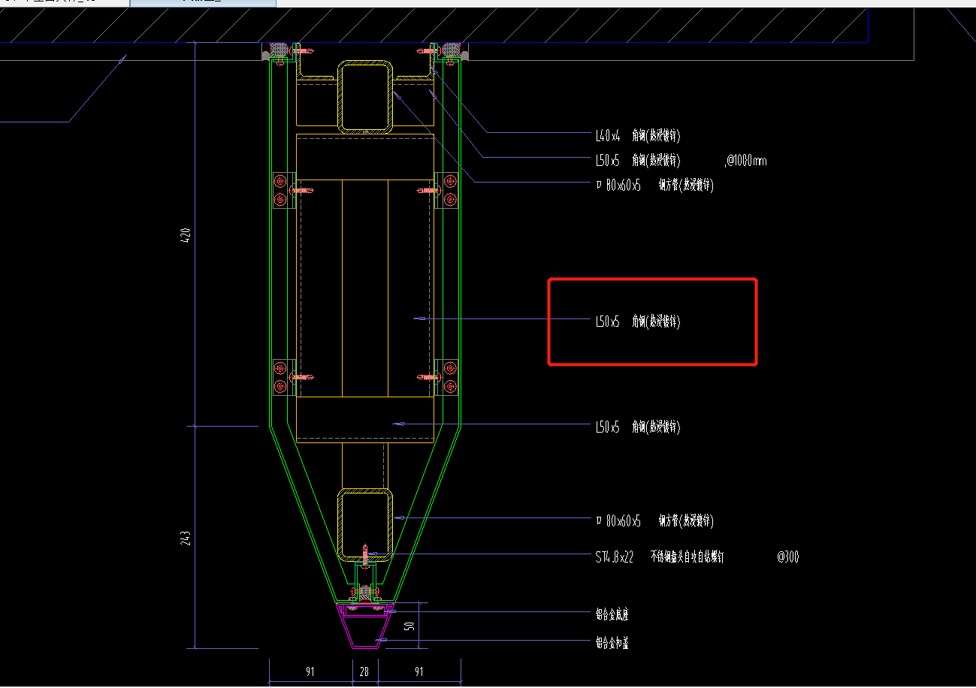The height and width of the screenshot is (688, 976).
Task: Select the 80x60x5 钢方管 label above ST4.8x22
Action: tap(654, 521)
